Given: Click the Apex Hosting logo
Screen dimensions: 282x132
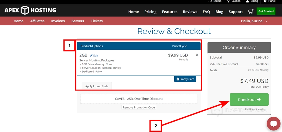Looking at the screenshot, I should pos(30,10).
